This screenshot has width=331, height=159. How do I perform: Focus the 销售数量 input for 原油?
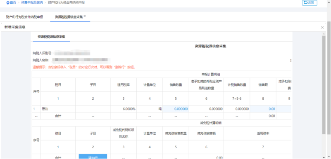(x=176, y=109)
